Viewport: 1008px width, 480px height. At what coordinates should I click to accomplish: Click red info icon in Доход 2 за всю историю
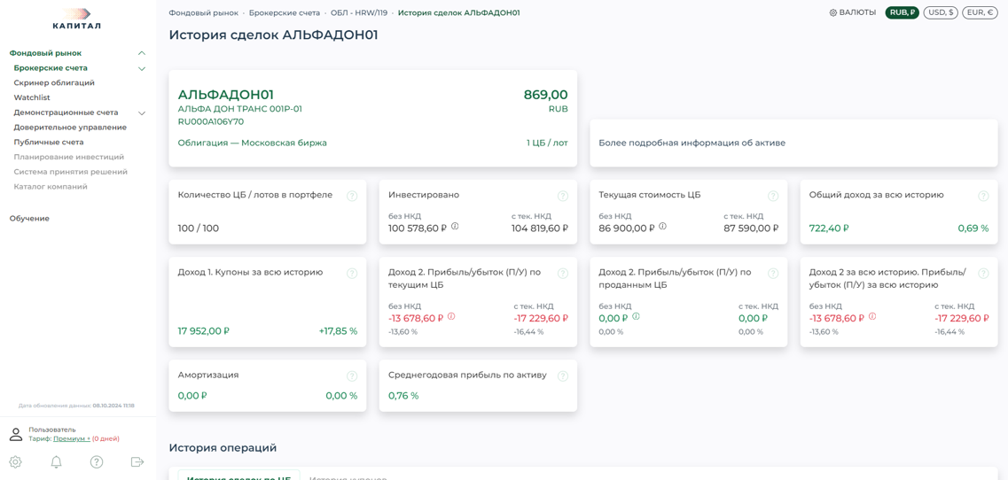(x=871, y=316)
